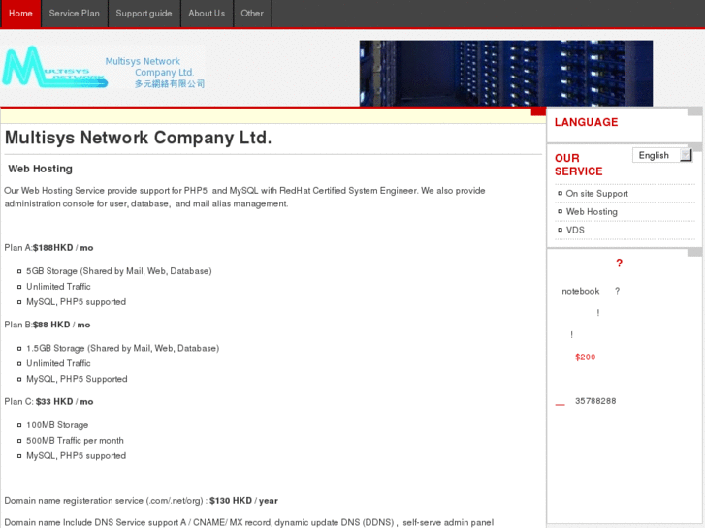Click the DNS Service support description line
Screen dimensions: 705x528
tap(248, 522)
